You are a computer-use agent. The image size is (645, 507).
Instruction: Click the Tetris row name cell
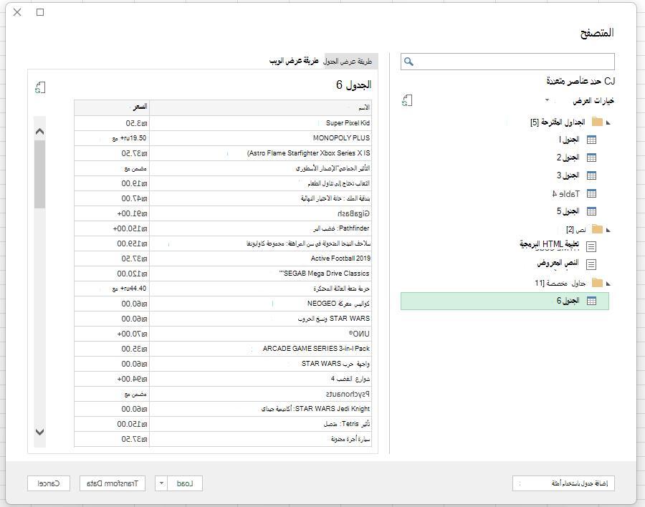coord(260,424)
